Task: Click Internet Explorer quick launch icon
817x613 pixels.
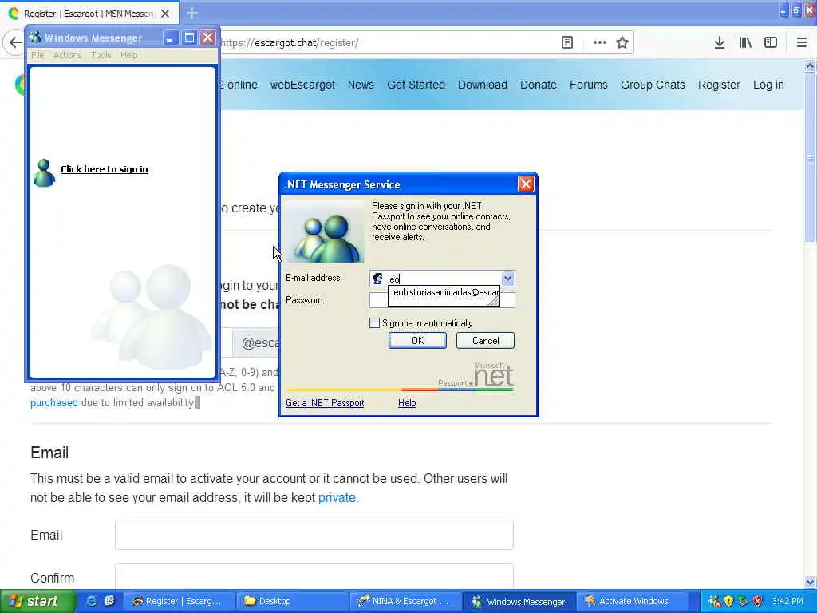Action: pos(91,601)
